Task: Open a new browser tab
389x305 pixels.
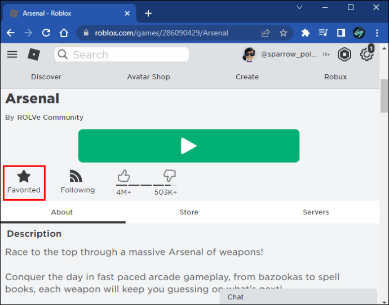Action: coord(148,14)
